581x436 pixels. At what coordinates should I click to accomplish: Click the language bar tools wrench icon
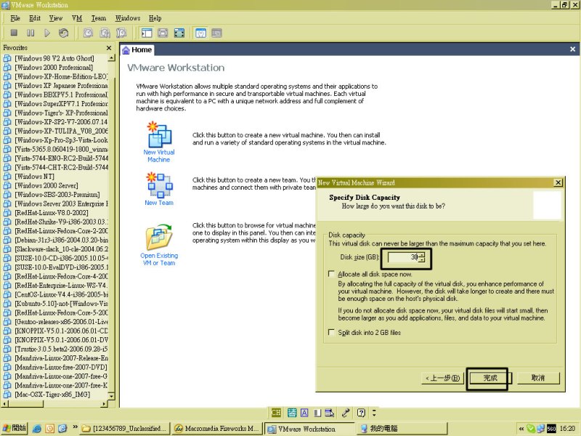click(346, 413)
